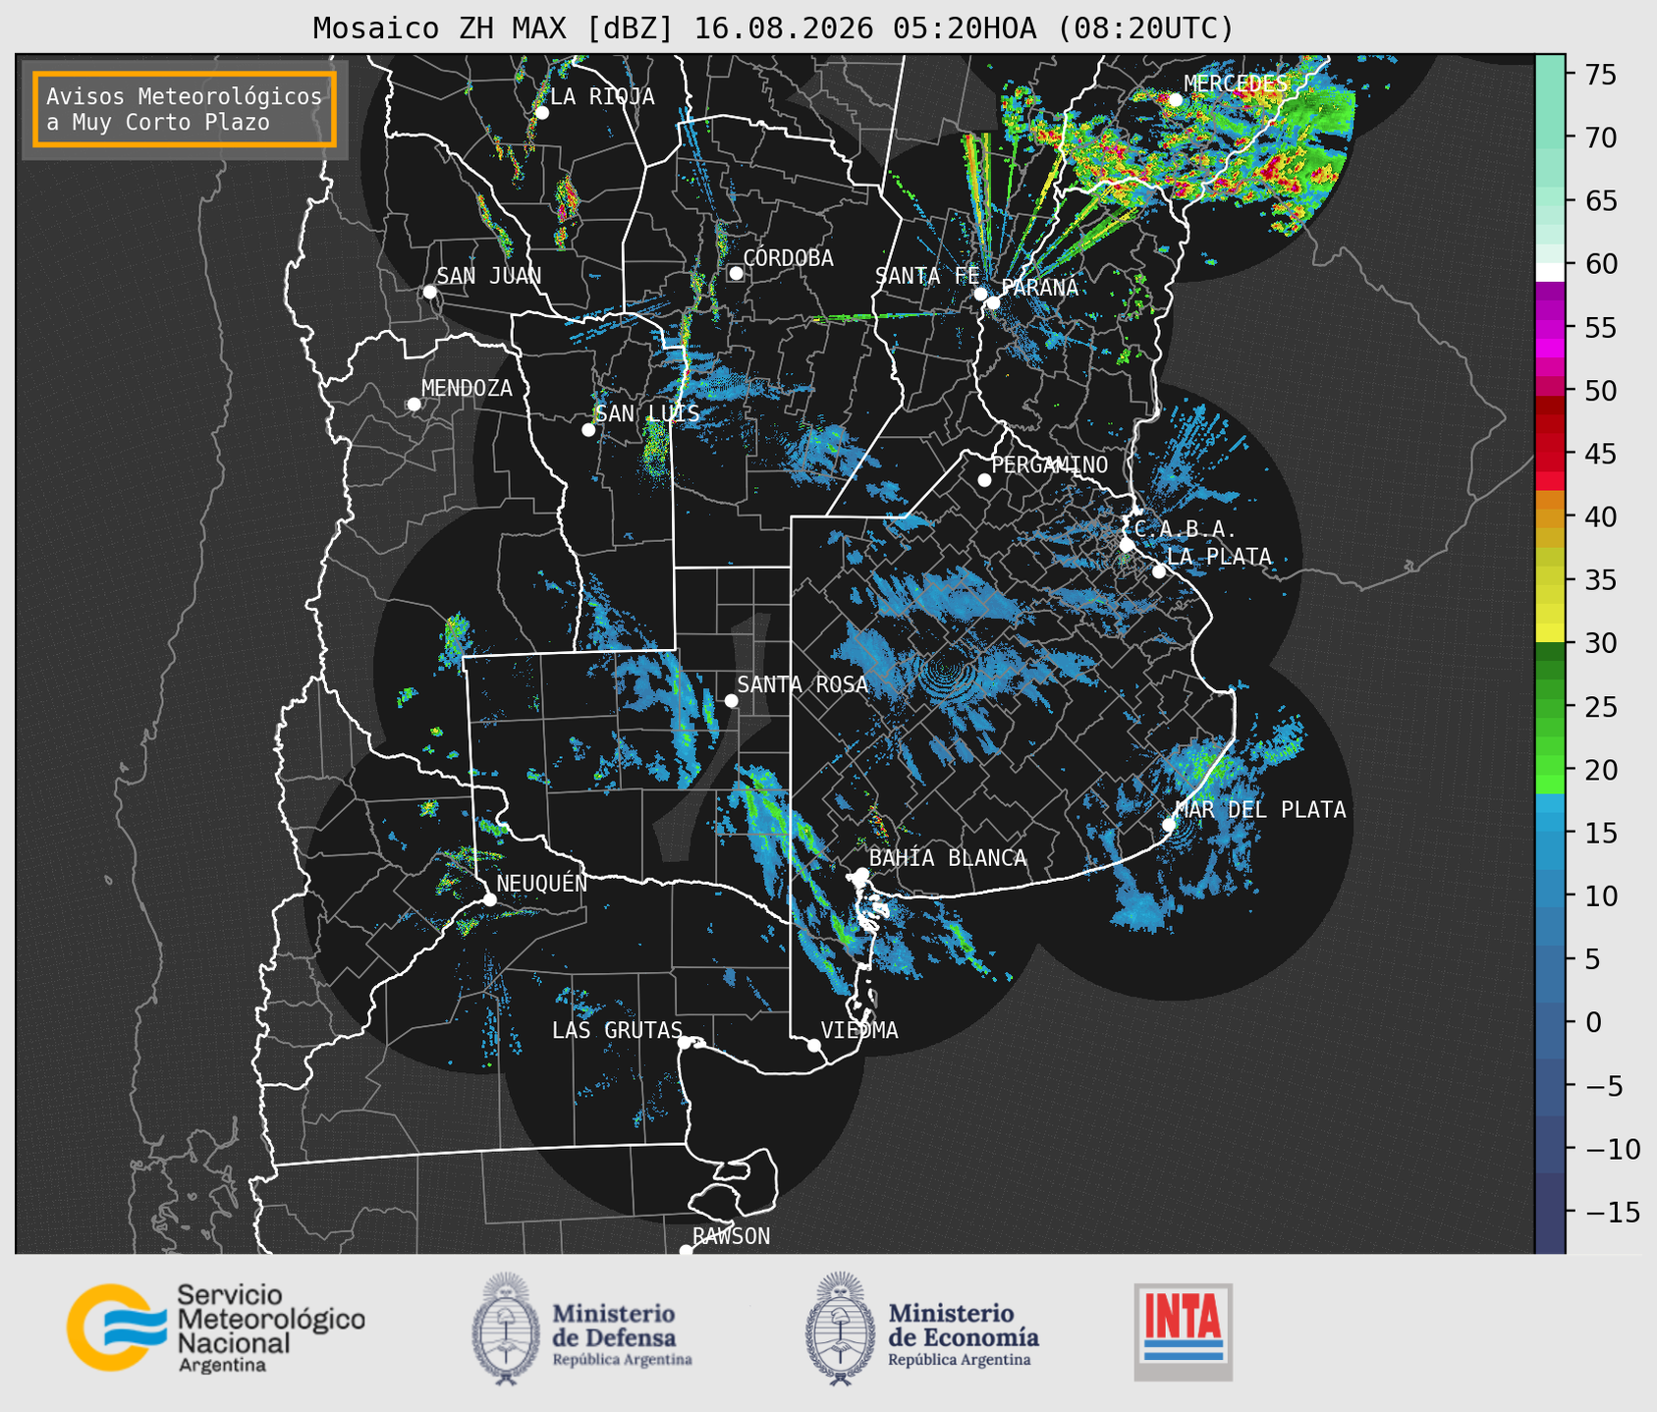This screenshot has width=1657, height=1412.
Task: Click the SAN JUAN city marker
Action: 429,292
